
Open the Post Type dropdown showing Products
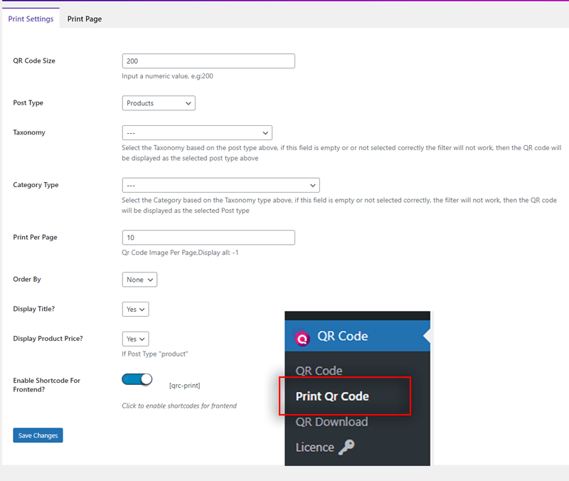[158, 102]
